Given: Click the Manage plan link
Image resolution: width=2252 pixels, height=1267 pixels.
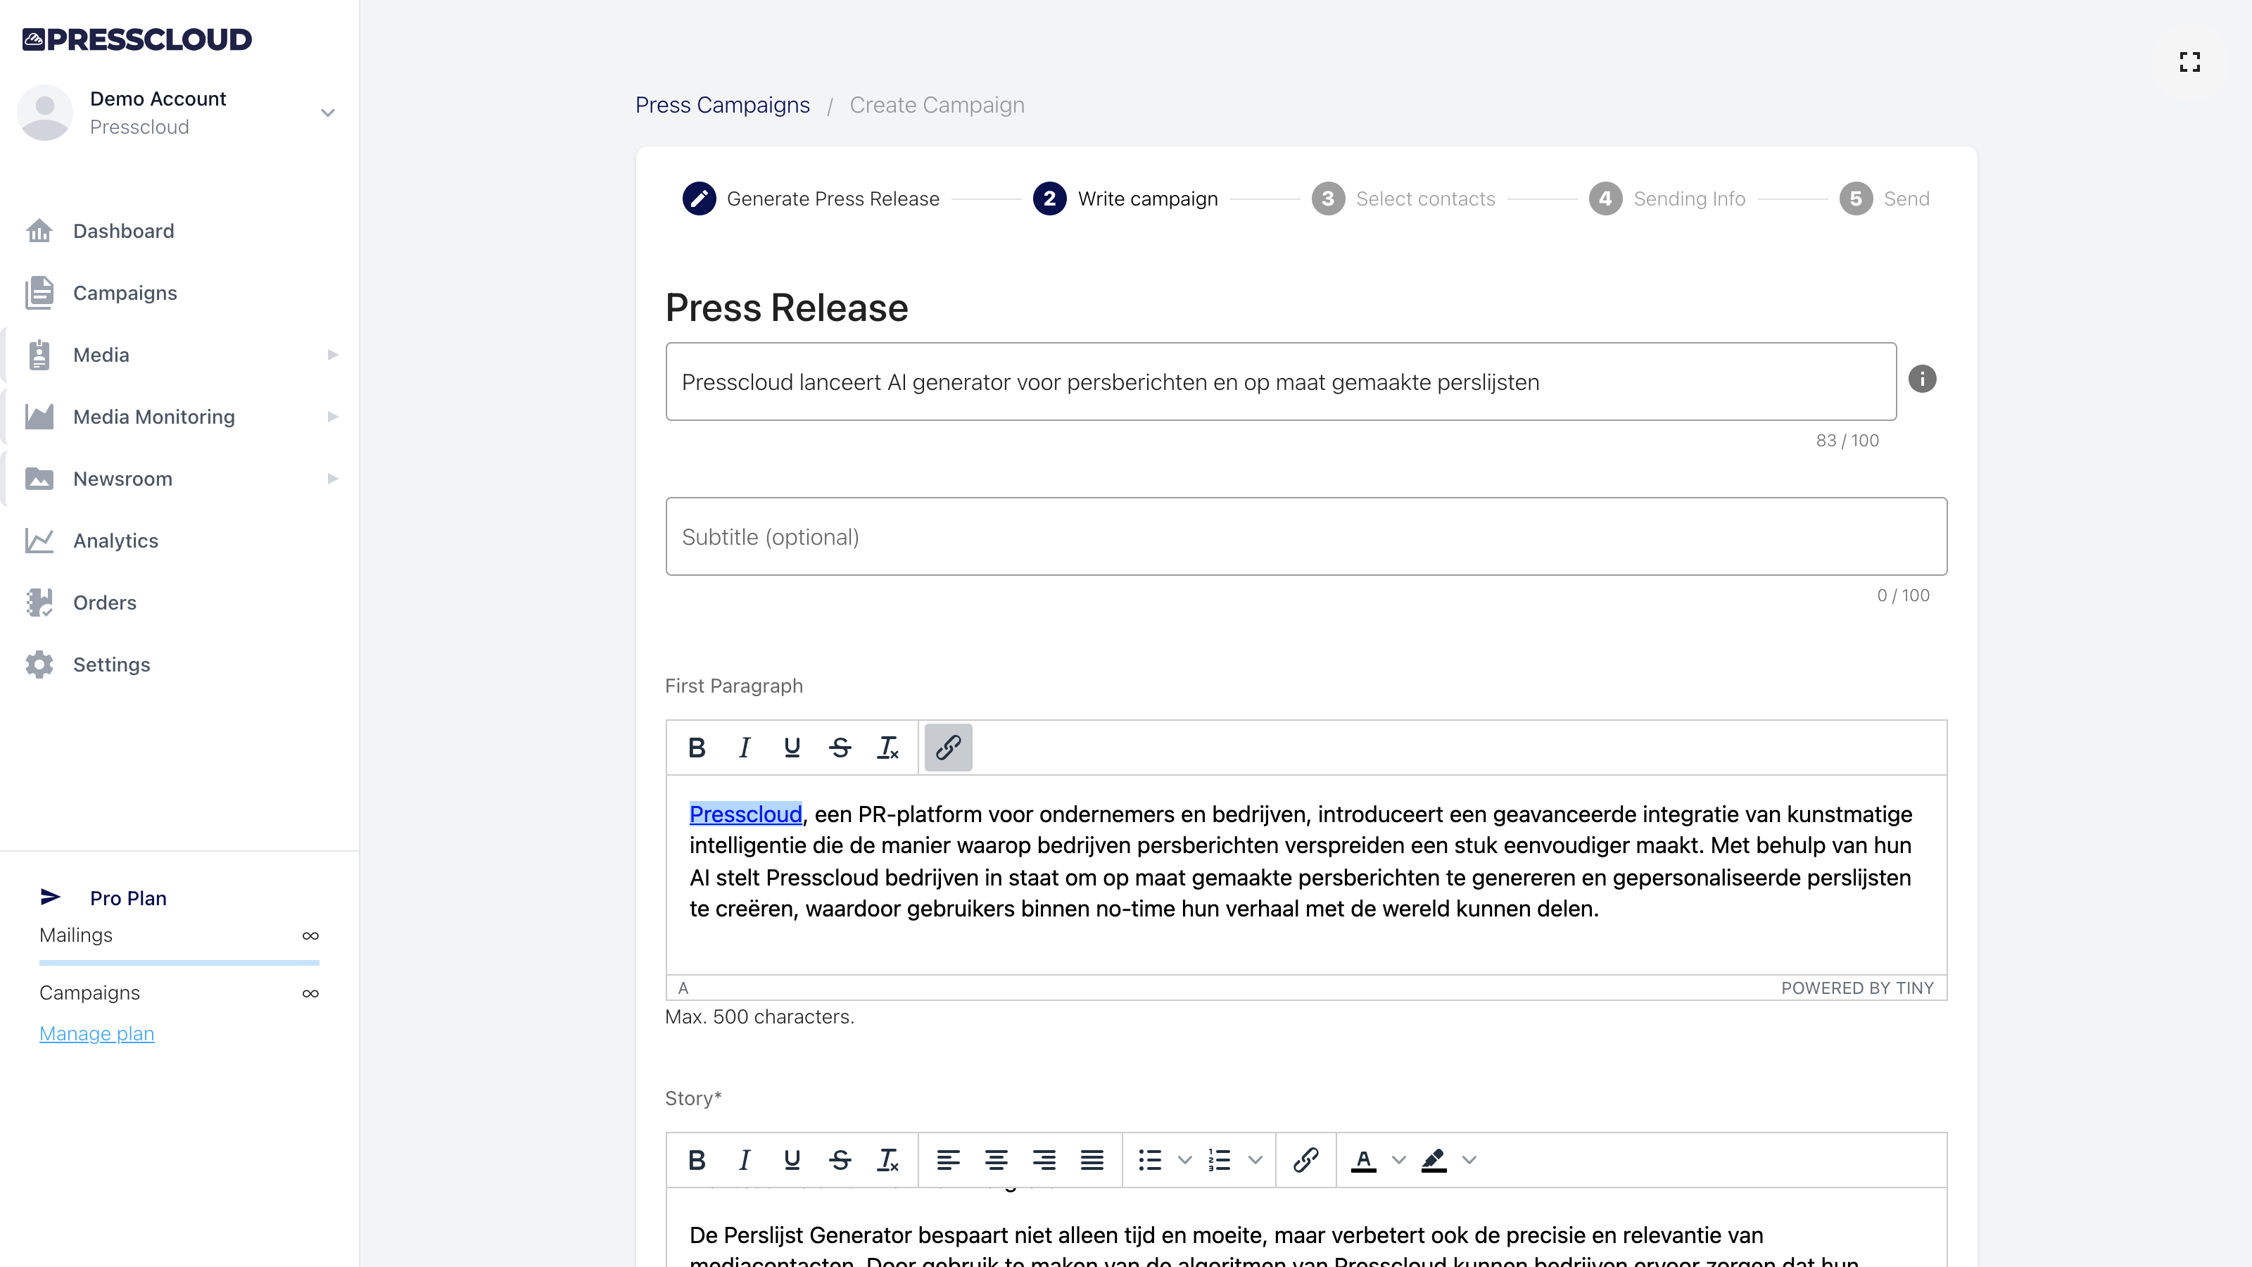Looking at the screenshot, I should coord(96,1033).
